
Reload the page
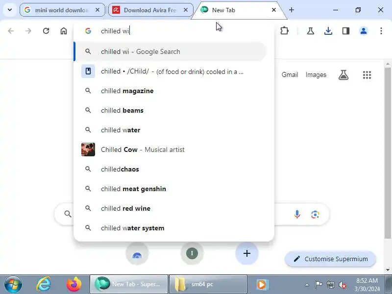pos(46,31)
